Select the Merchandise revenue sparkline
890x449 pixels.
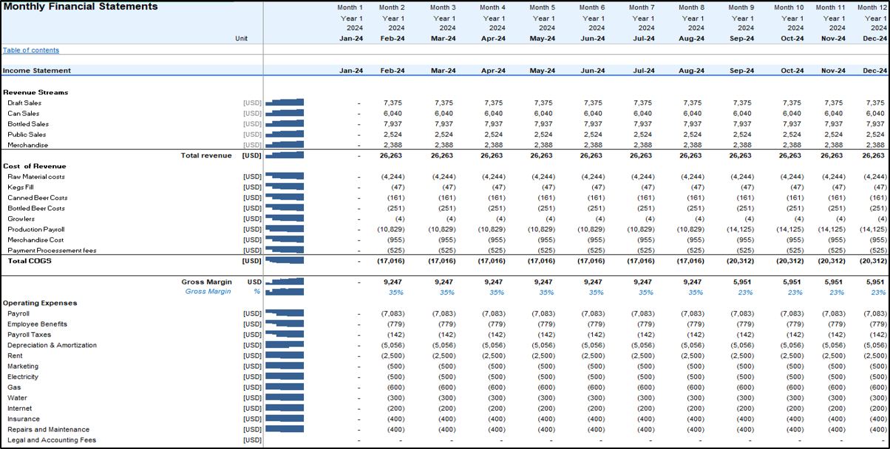(x=285, y=145)
